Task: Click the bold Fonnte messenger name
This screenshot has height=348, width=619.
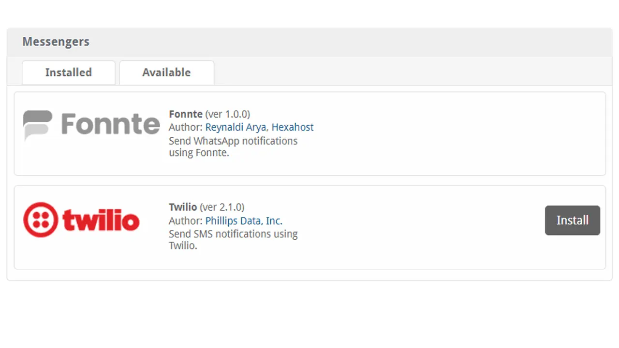Action: pyautogui.click(x=186, y=115)
